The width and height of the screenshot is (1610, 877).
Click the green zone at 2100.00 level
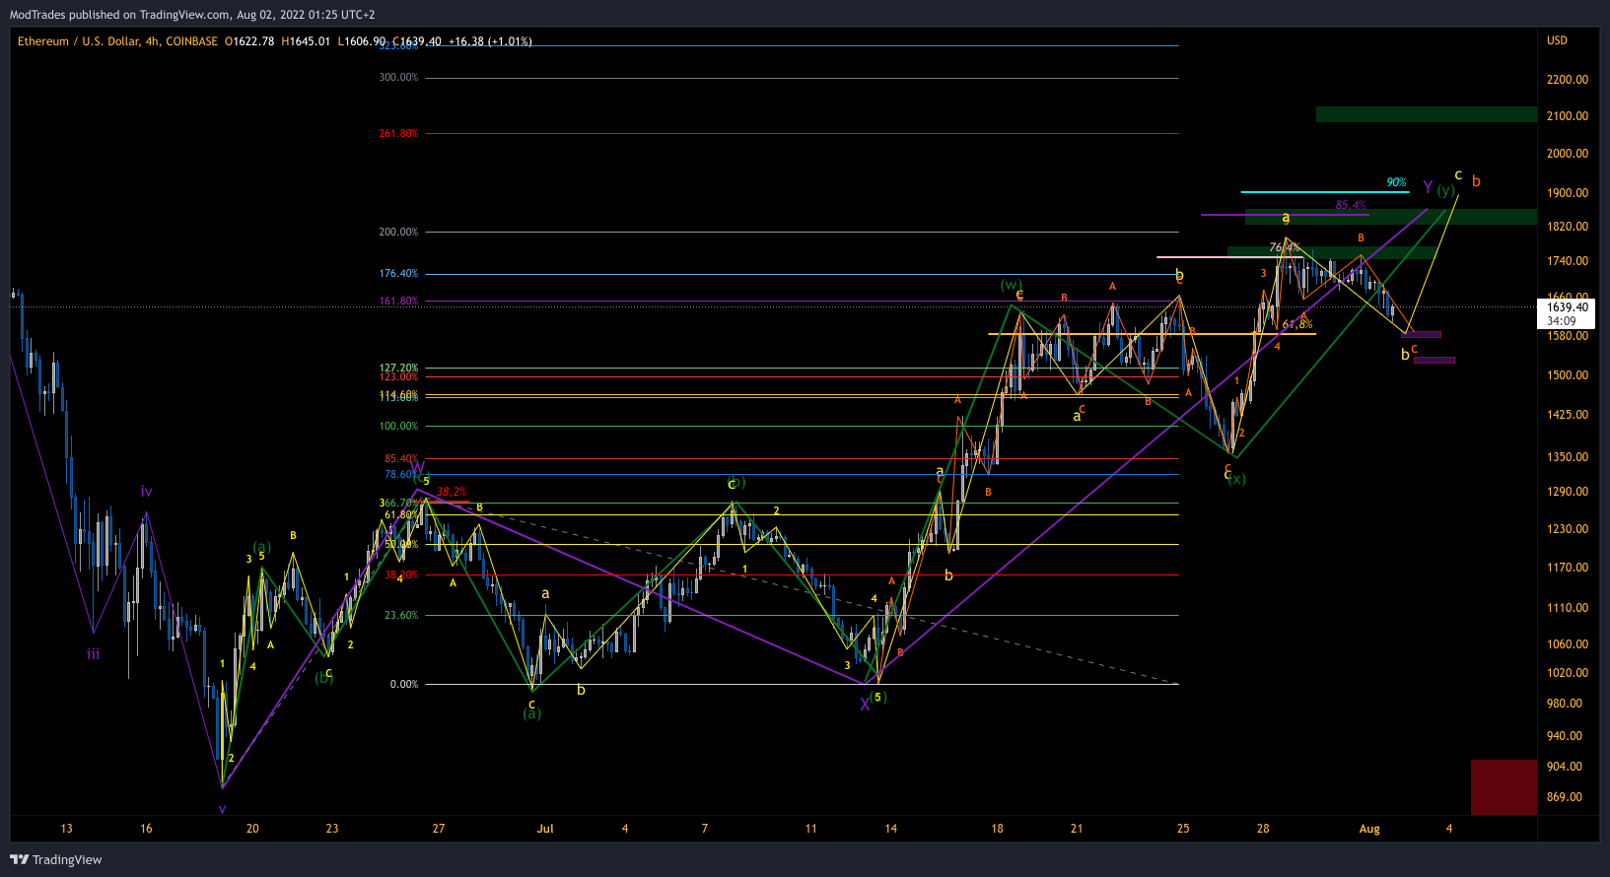(x=1427, y=114)
